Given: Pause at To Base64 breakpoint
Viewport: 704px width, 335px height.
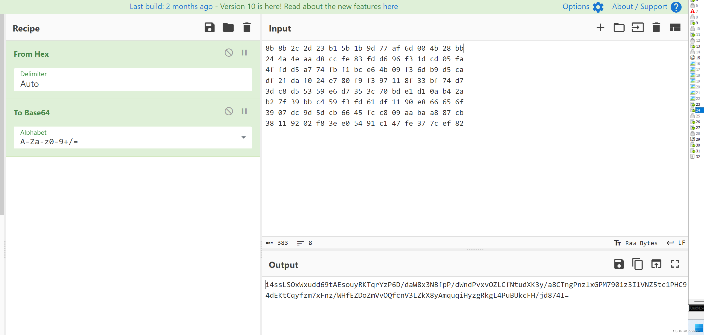Looking at the screenshot, I should click(x=244, y=111).
